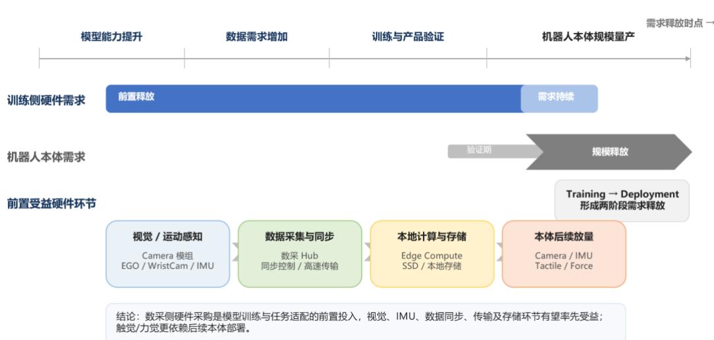This screenshot has height=340, width=714.
Task: Click Edge Compute text in yellow card
Action: (431, 256)
